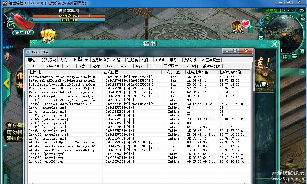307x184 pixels.
Task: Click the yellow left arrow on the side panel
Action: tap(7, 84)
